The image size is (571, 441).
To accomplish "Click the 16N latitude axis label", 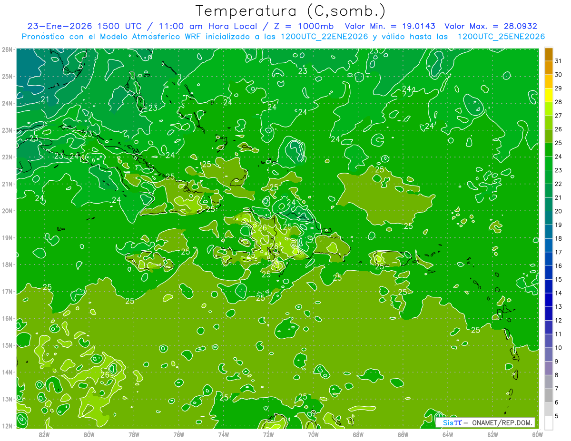I will click(7, 318).
